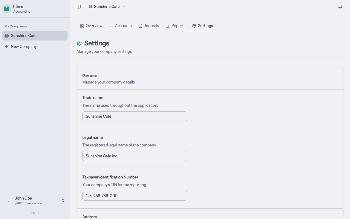This screenshot has width=350, height=219.
Task: Select Sunshine Cafe in My Companies
Action: tap(35, 36)
